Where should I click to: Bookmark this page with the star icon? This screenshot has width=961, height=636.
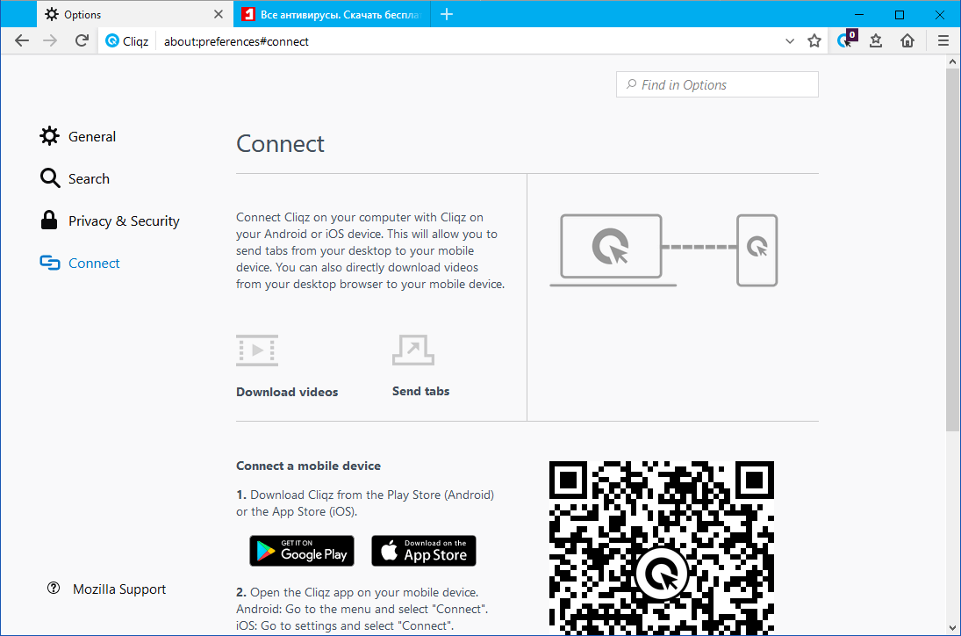click(814, 41)
